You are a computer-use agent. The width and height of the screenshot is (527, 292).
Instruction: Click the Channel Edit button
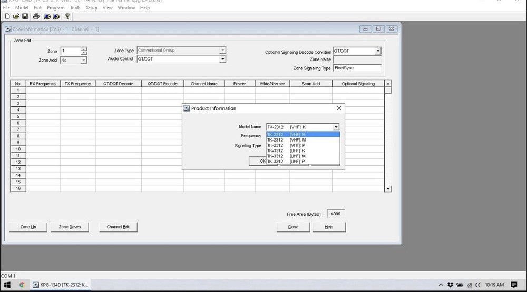click(118, 227)
